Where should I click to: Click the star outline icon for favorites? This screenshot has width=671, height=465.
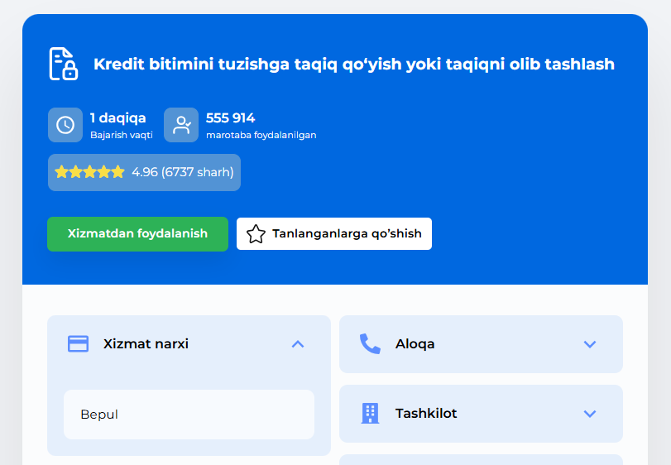(x=256, y=234)
